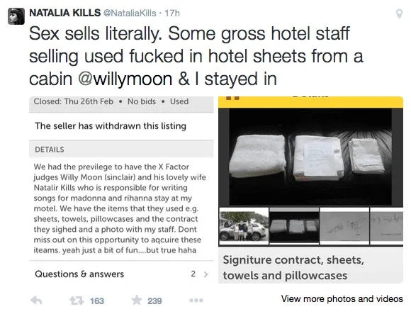411x314 pixels.
Task: Expand Questions & answers chevron
Action: tap(206, 274)
